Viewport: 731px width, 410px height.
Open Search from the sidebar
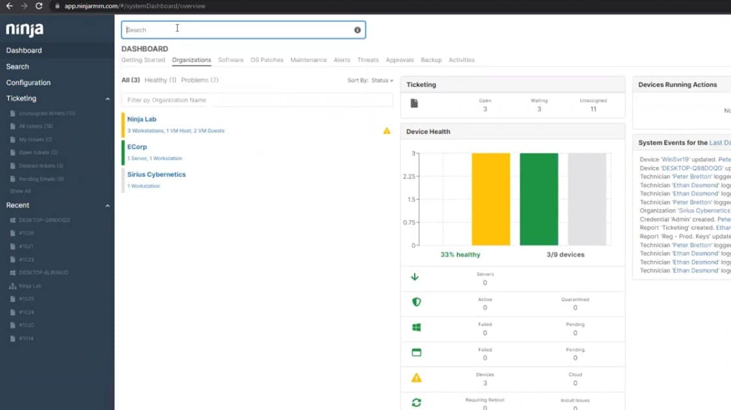point(17,67)
